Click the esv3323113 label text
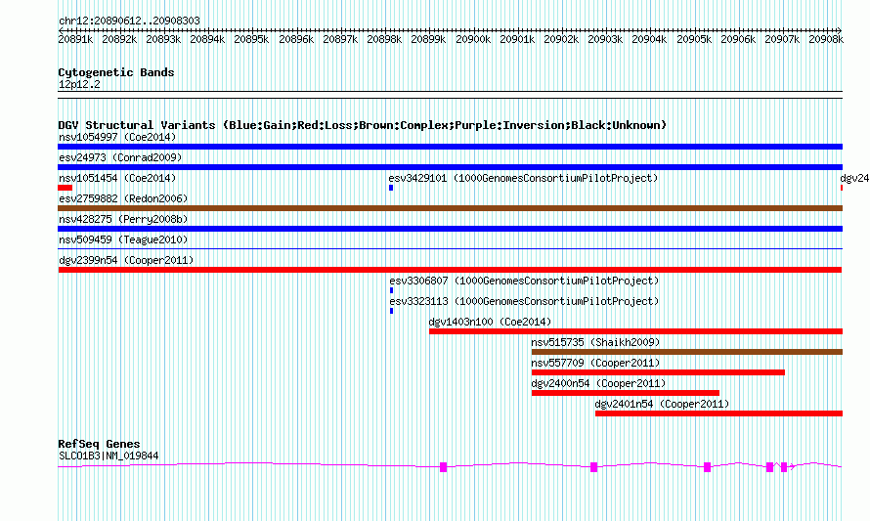Screen dimensions: 870x521 [524, 301]
